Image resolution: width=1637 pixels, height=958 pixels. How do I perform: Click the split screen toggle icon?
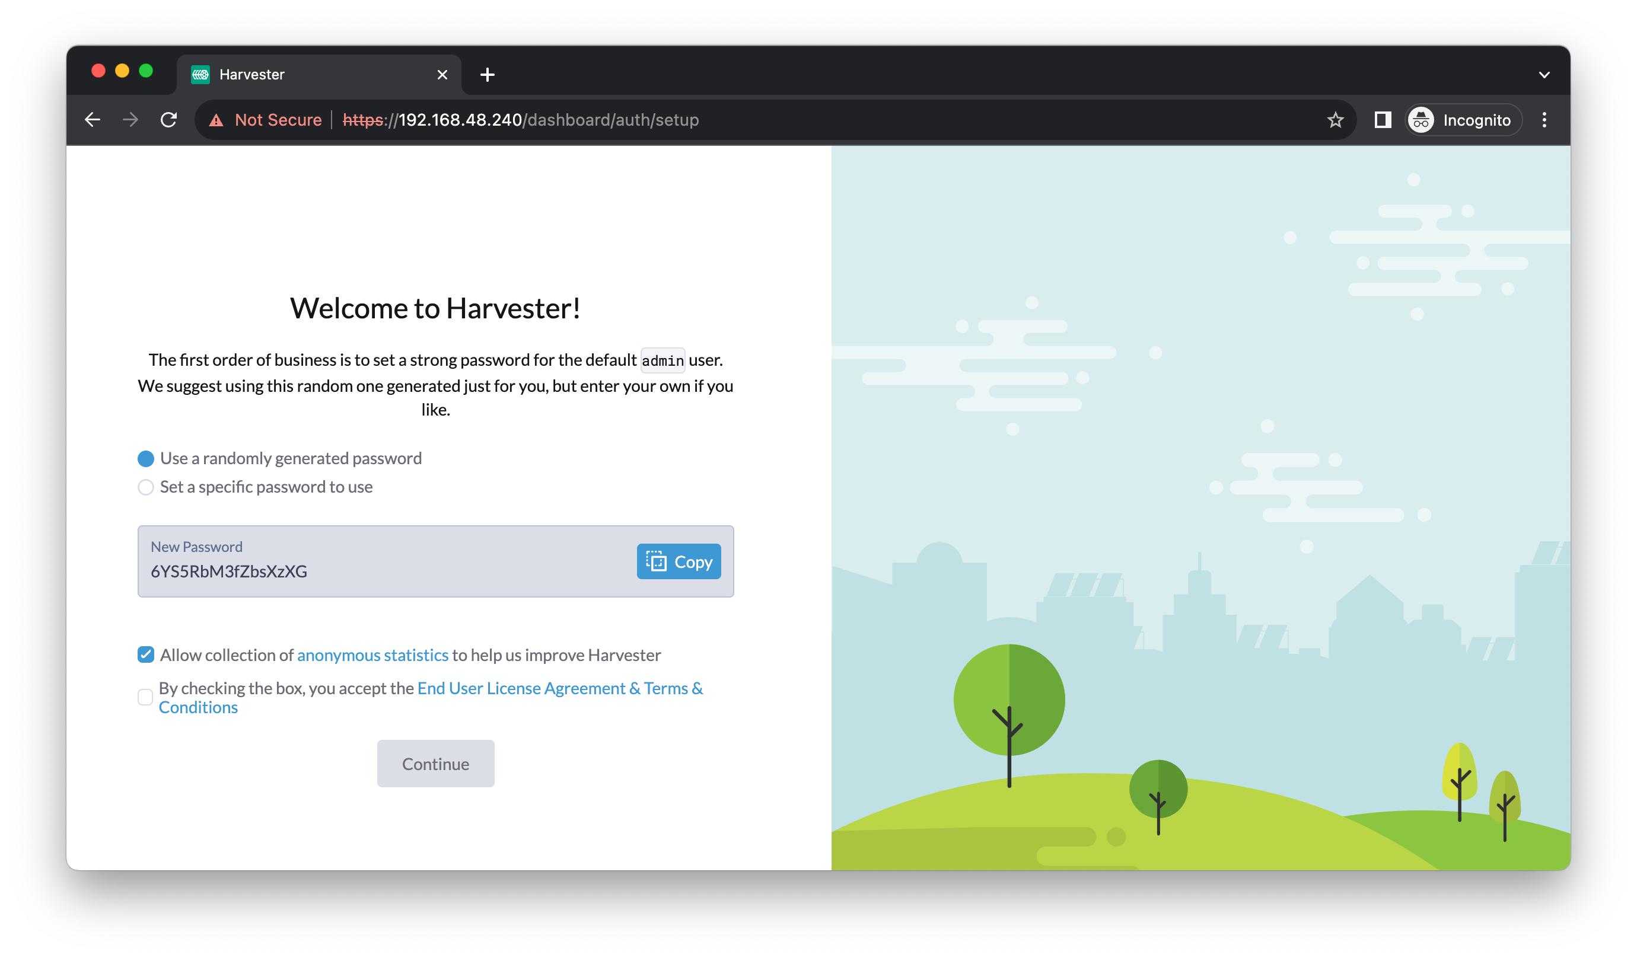pyautogui.click(x=1384, y=120)
